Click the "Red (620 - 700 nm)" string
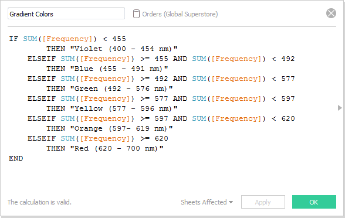The height and width of the screenshot is (218, 345). (117, 148)
